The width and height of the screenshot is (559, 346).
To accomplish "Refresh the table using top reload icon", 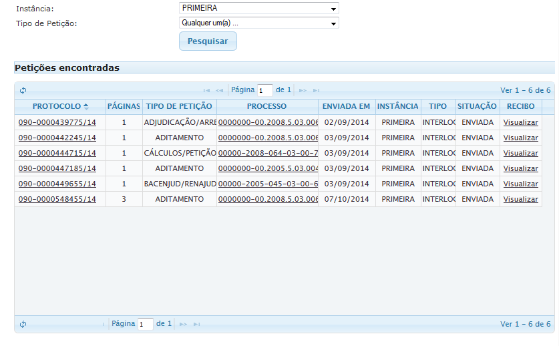I will click(x=23, y=90).
